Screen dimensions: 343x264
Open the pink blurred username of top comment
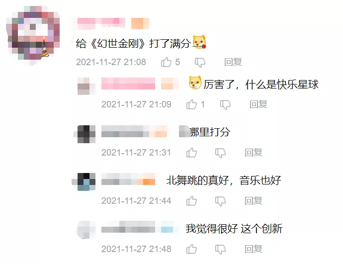tap(101, 23)
